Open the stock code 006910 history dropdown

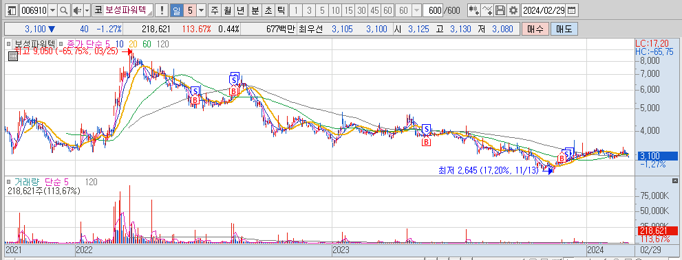coord(53,10)
